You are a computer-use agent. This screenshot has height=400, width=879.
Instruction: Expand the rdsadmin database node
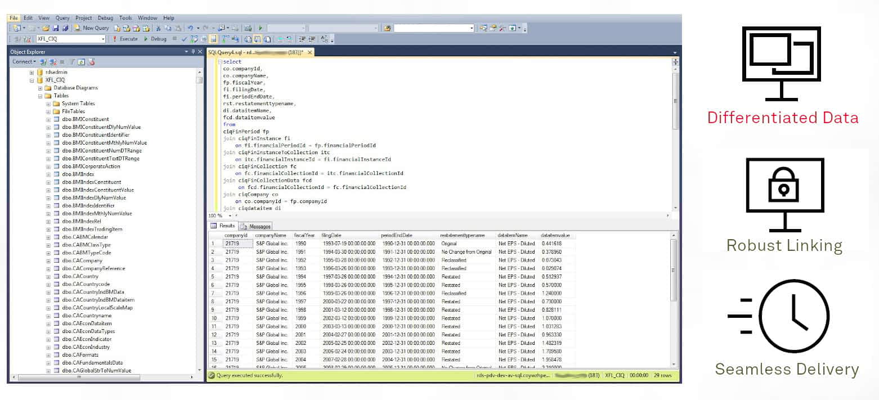32,73
